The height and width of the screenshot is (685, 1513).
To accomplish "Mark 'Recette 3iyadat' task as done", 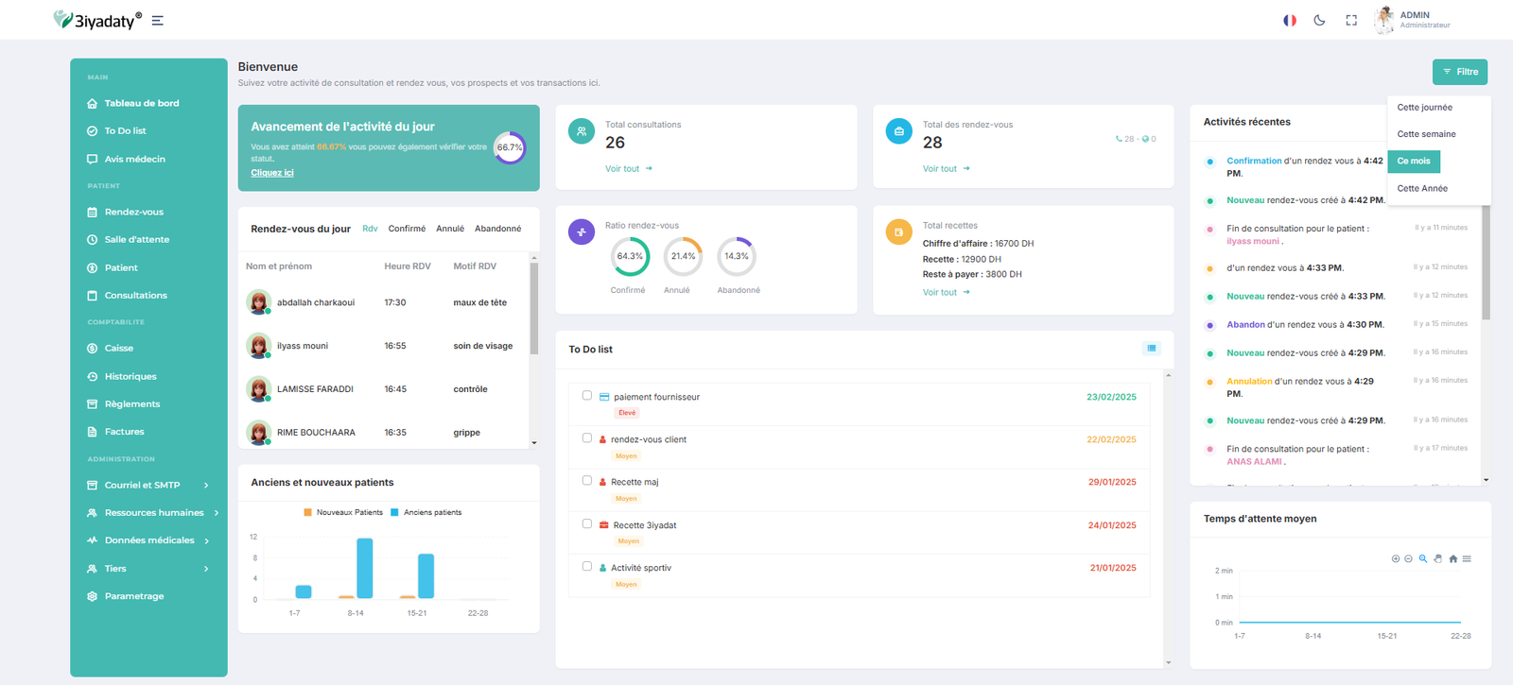I will [x=587, y=523].
